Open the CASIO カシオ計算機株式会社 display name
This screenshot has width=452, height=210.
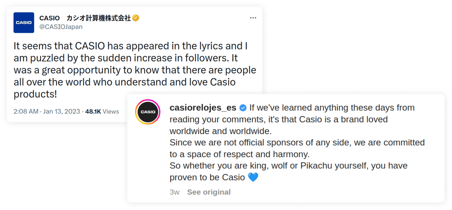point(85,18)
